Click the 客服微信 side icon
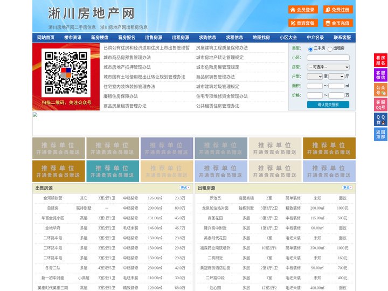 point(380,75)
